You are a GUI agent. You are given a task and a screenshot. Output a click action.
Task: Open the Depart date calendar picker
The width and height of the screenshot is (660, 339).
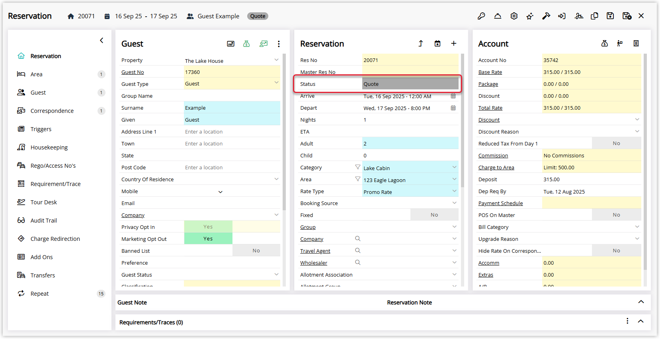click(x=453, y=108)
